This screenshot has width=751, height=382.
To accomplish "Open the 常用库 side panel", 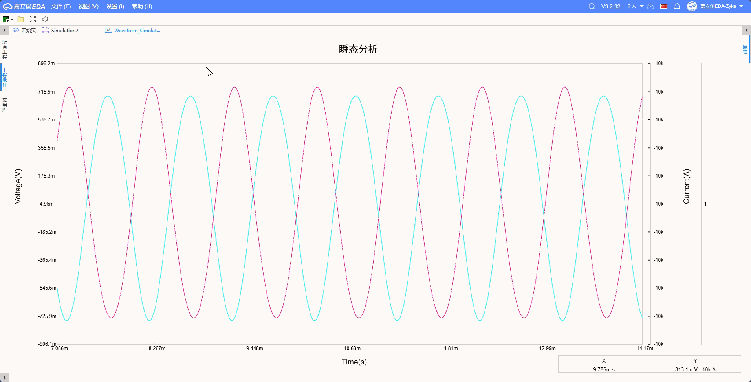I will click(5, 105).
